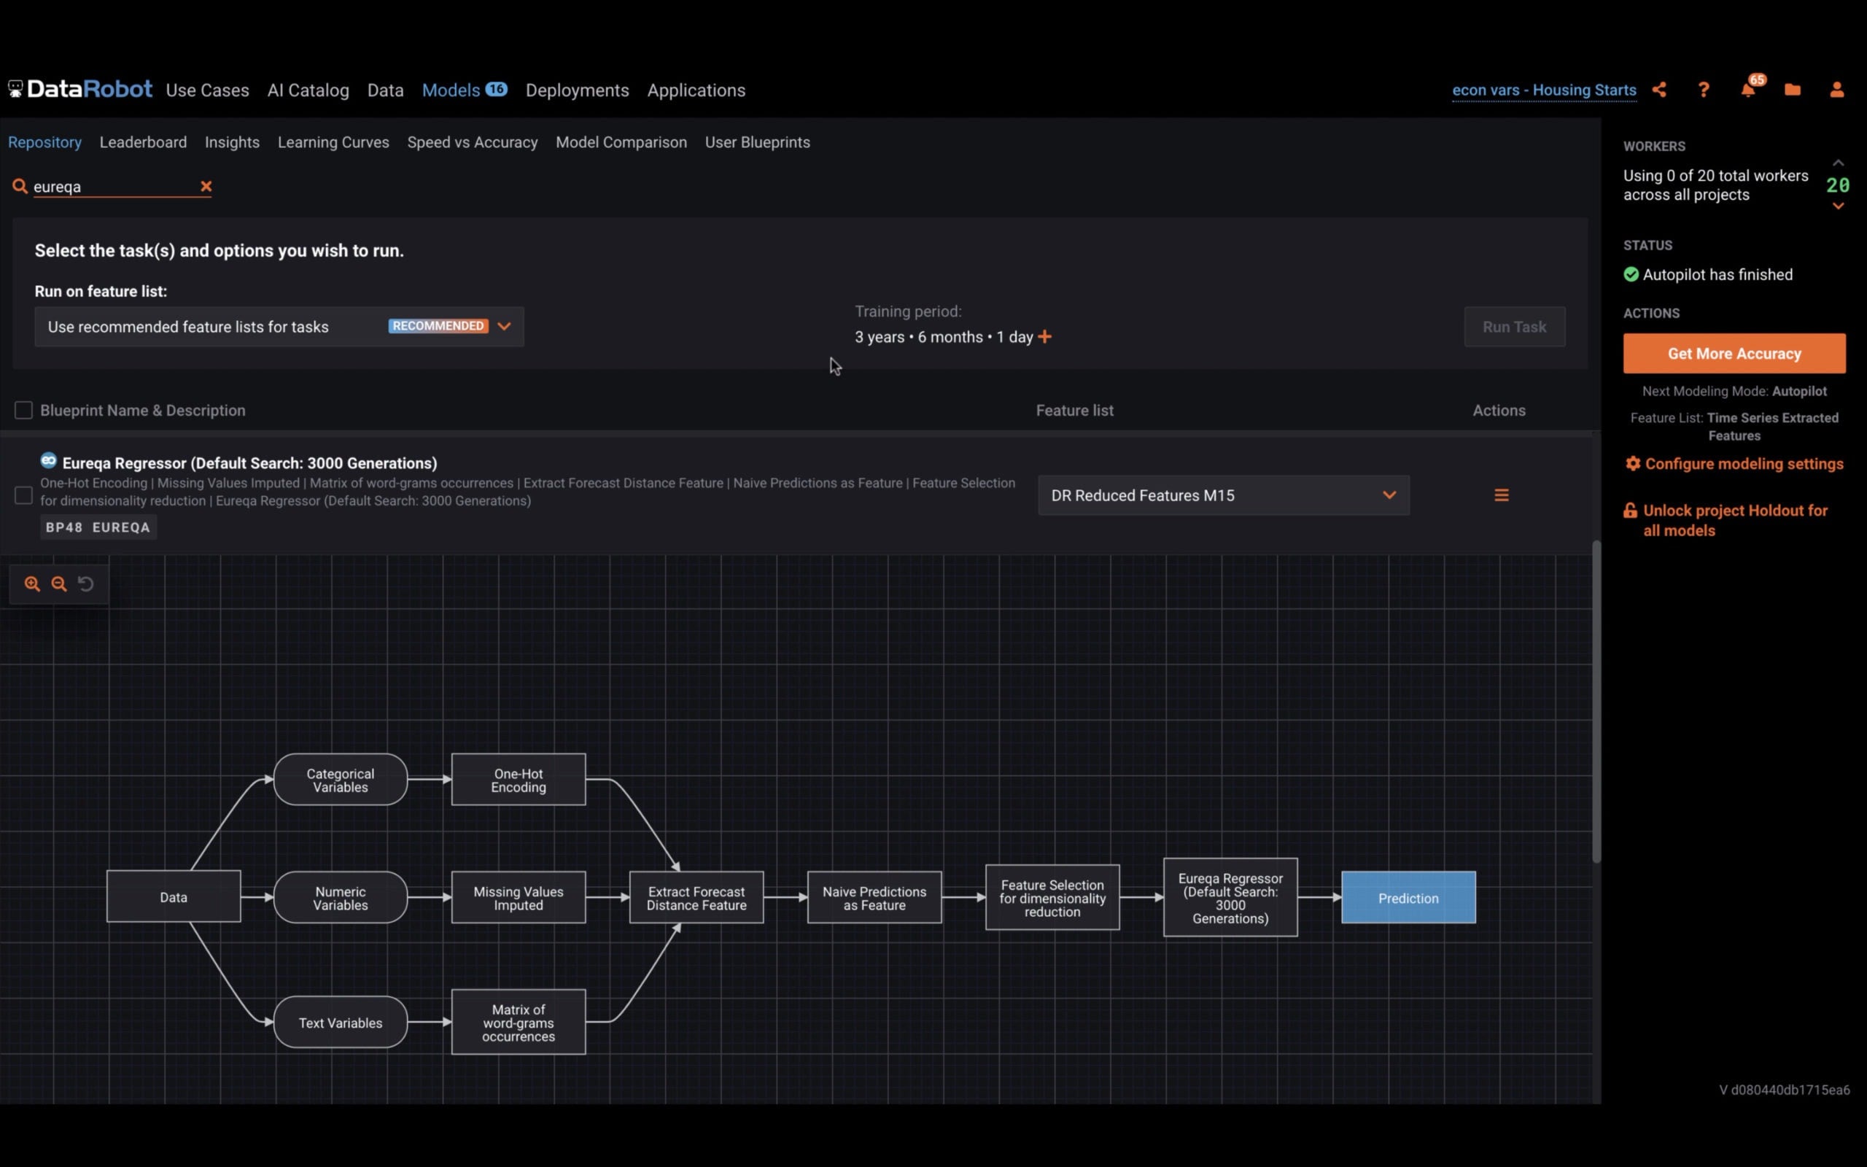1867x1167 pixels.
Task: Open the DR Reduced Features M15 dropdown
Action: pos(1224,495)
